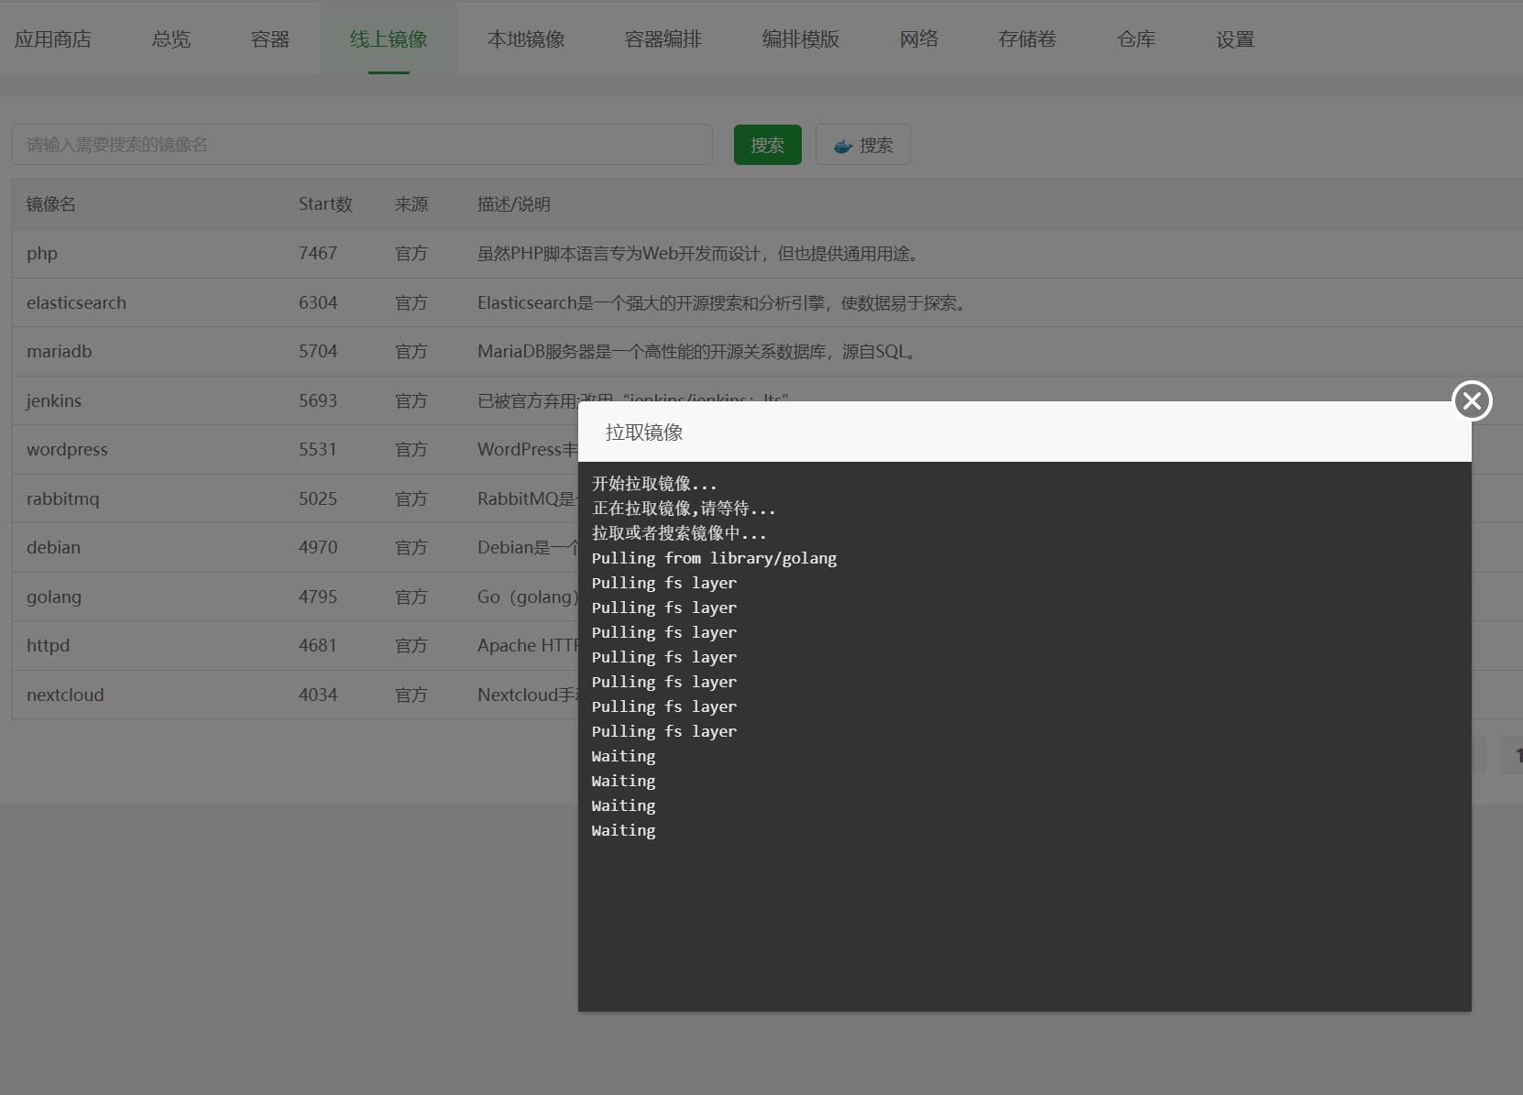This screenshot has width=1523, height=1095.
Task: Click the 5704 star count
Action: [318, 351]
